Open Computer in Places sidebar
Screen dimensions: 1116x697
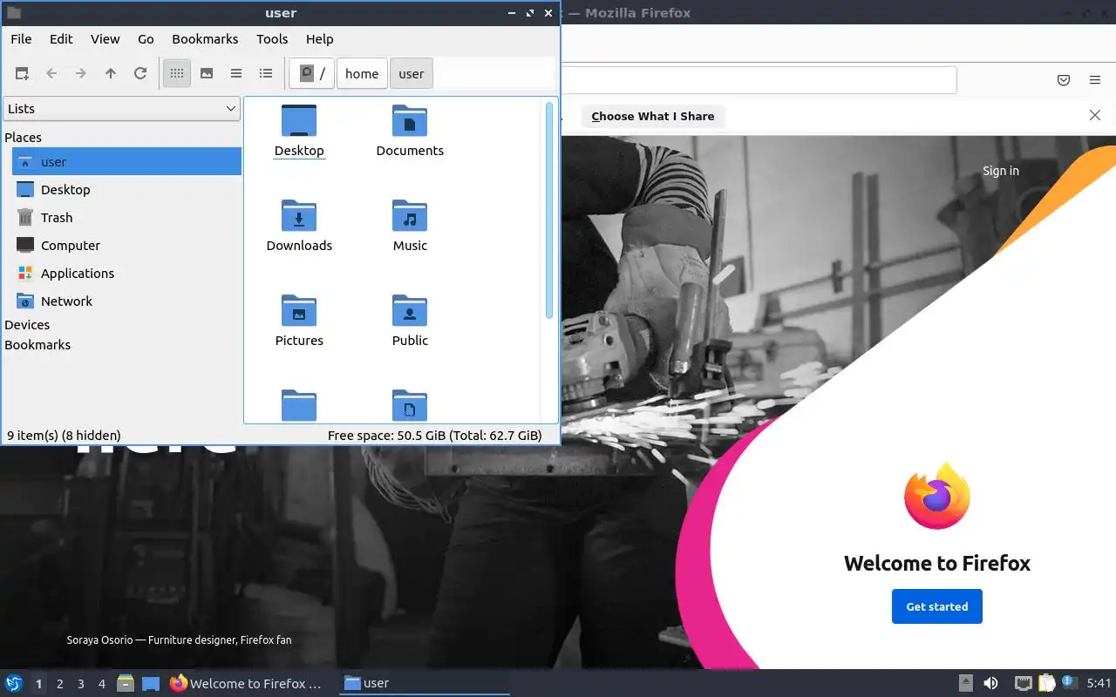click(126, 245)
